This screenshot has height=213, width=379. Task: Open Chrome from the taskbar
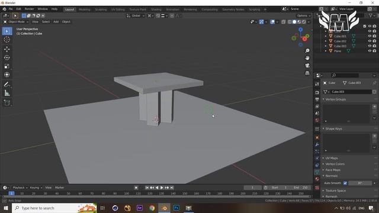pos(152,208)
